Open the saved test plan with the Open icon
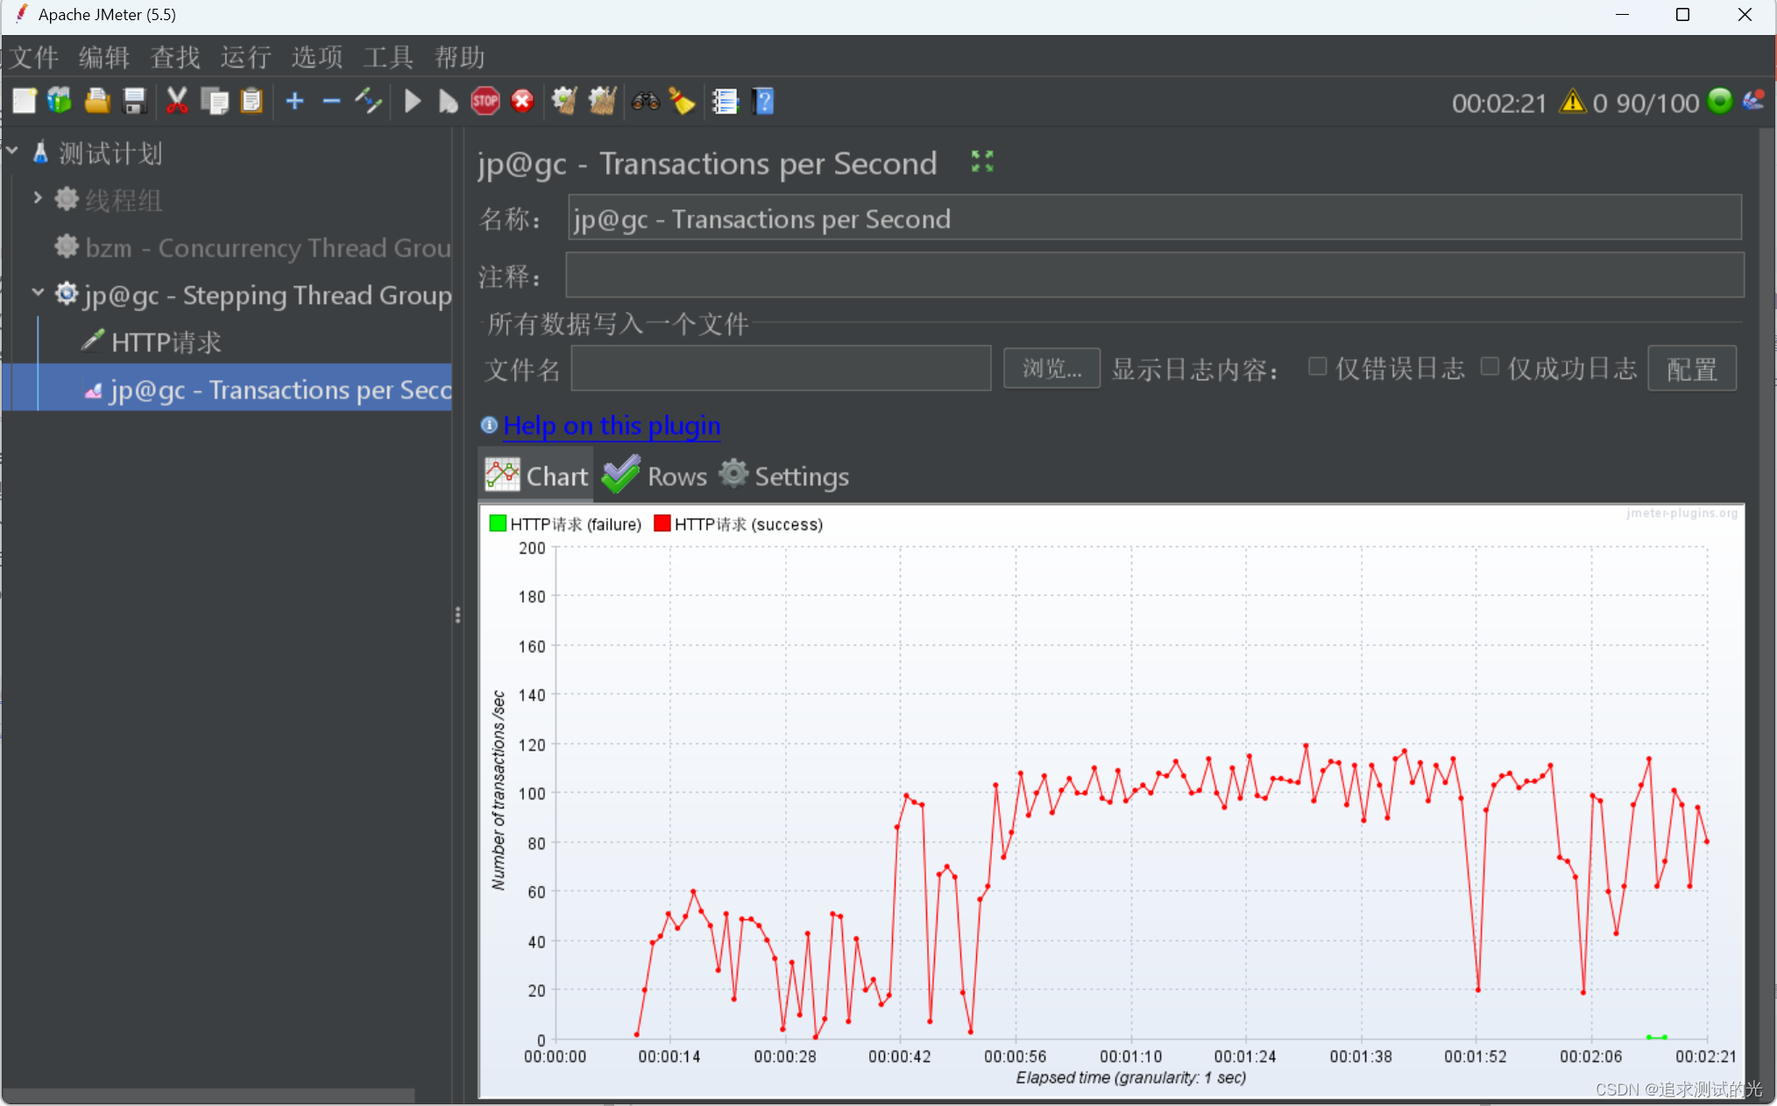This screenshot has height=1106, width=1777. click(97, 101)
